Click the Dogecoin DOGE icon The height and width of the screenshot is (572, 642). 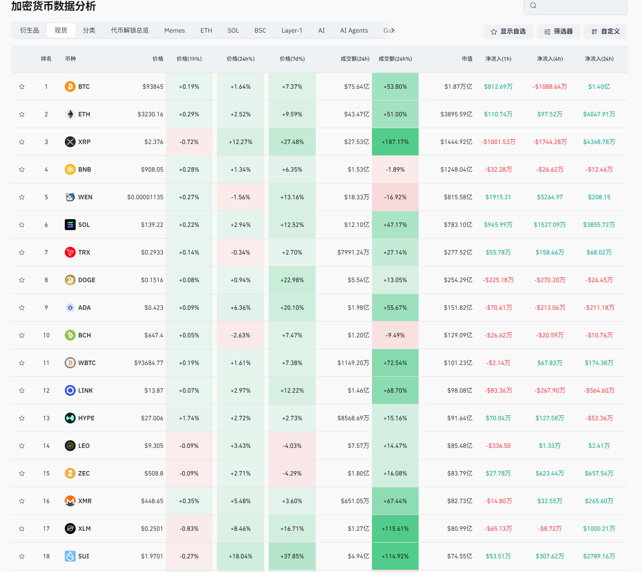pyautogui.click(x=70, y=280)
